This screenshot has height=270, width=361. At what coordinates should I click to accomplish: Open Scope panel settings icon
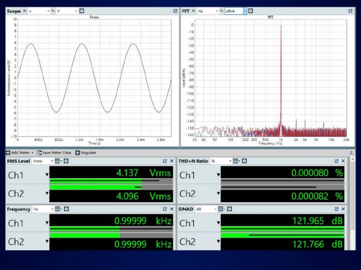(x=81, y=11)
